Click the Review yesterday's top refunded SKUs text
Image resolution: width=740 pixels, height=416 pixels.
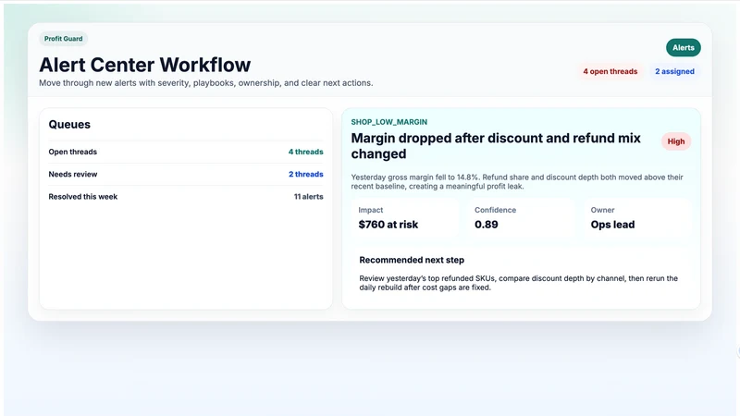[518, 283]
